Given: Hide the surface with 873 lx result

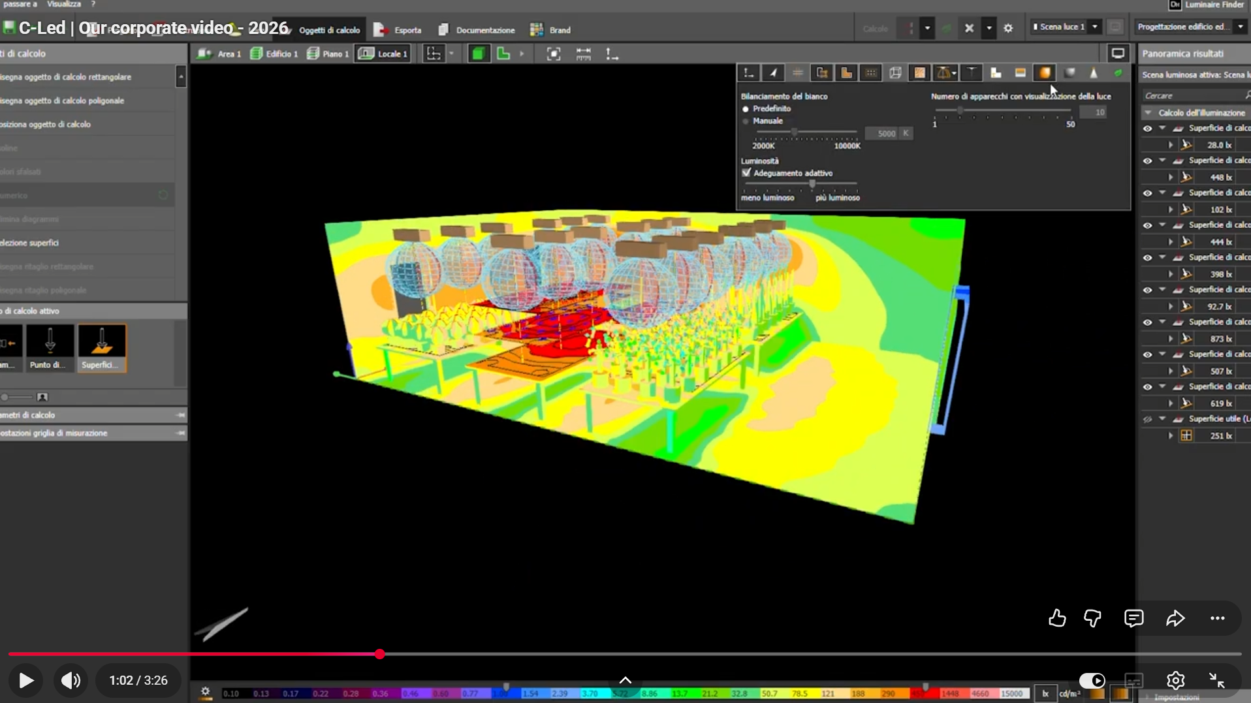Looking at the screenshot, I should pos(1147,322).
